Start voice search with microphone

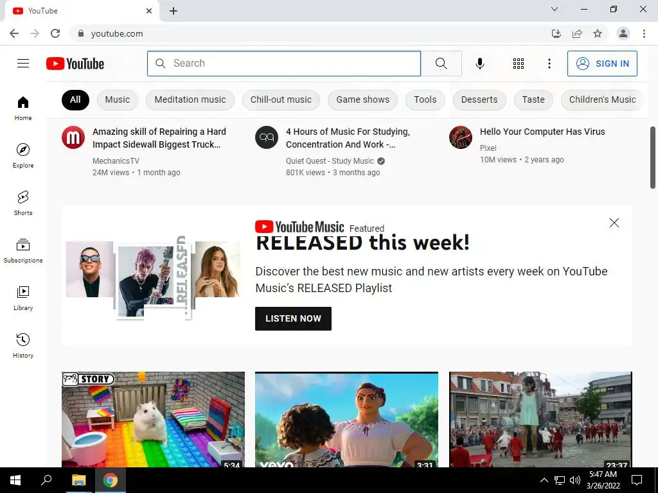(479, 64)
